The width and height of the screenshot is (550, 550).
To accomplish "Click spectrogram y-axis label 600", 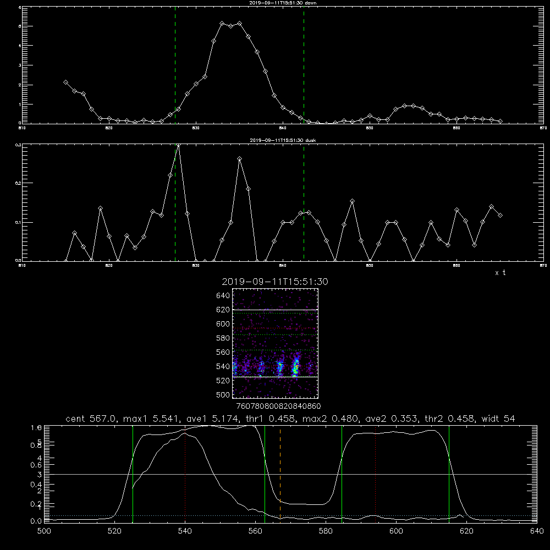I will pos(223,324).
